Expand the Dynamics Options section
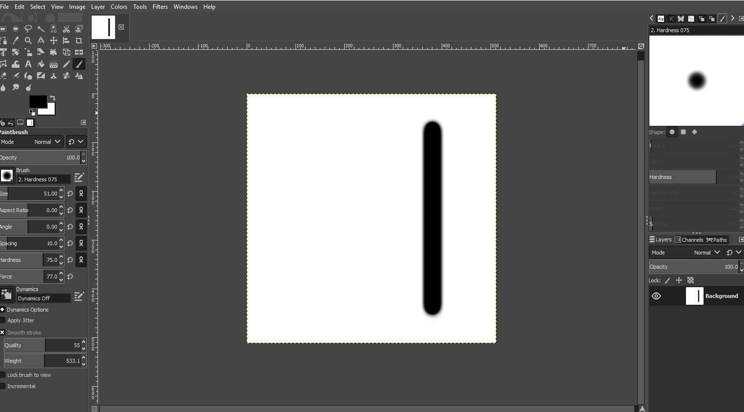 (x=2, y=310)
